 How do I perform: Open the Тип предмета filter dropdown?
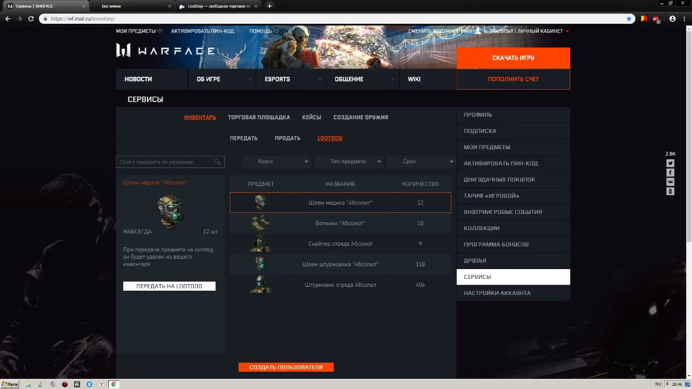349,162
